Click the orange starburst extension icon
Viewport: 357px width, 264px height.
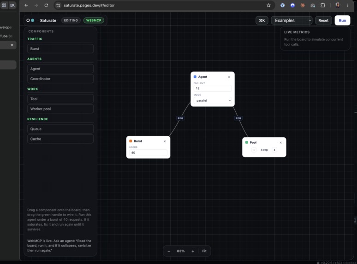click(x=303, y=5)
